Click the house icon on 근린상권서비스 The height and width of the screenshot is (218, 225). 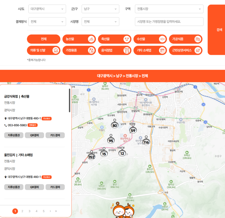click(x=198, y=50)
